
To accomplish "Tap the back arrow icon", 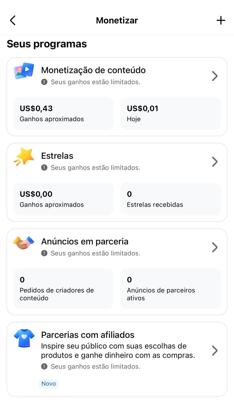I will [13, 20].
